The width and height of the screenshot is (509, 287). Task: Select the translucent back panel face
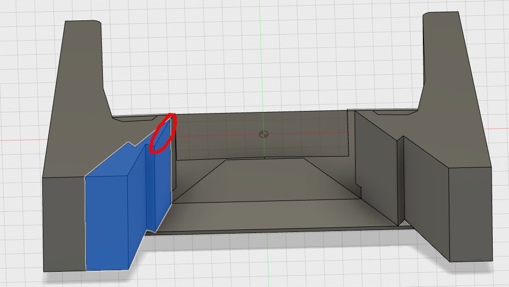coord(262,134)
